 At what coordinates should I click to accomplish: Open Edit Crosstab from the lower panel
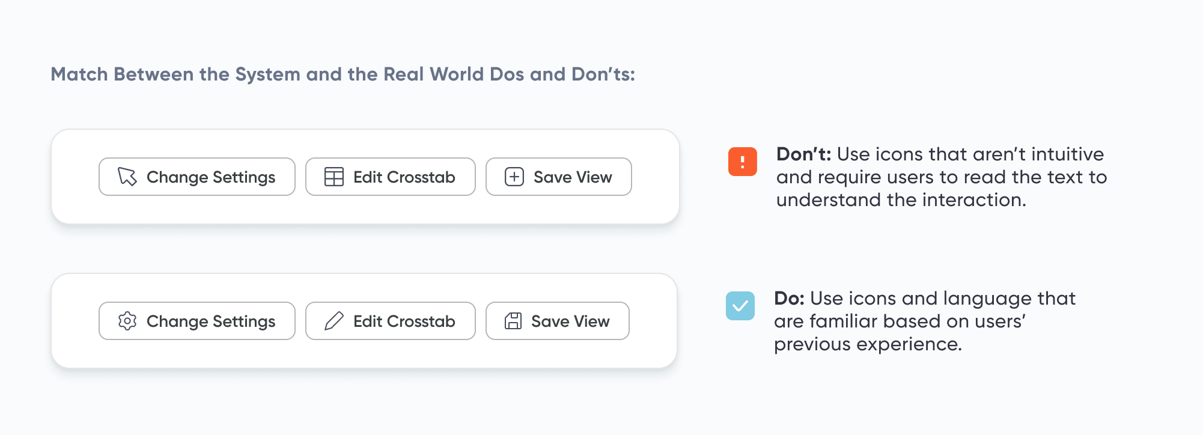391,321
